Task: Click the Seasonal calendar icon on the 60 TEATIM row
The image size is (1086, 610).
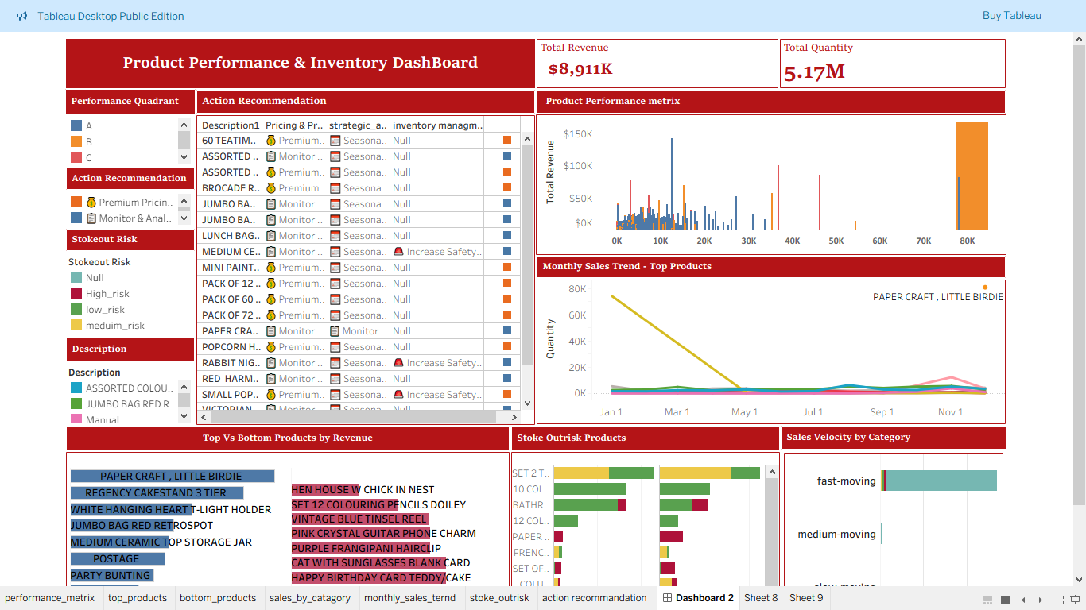Action: 335,141
